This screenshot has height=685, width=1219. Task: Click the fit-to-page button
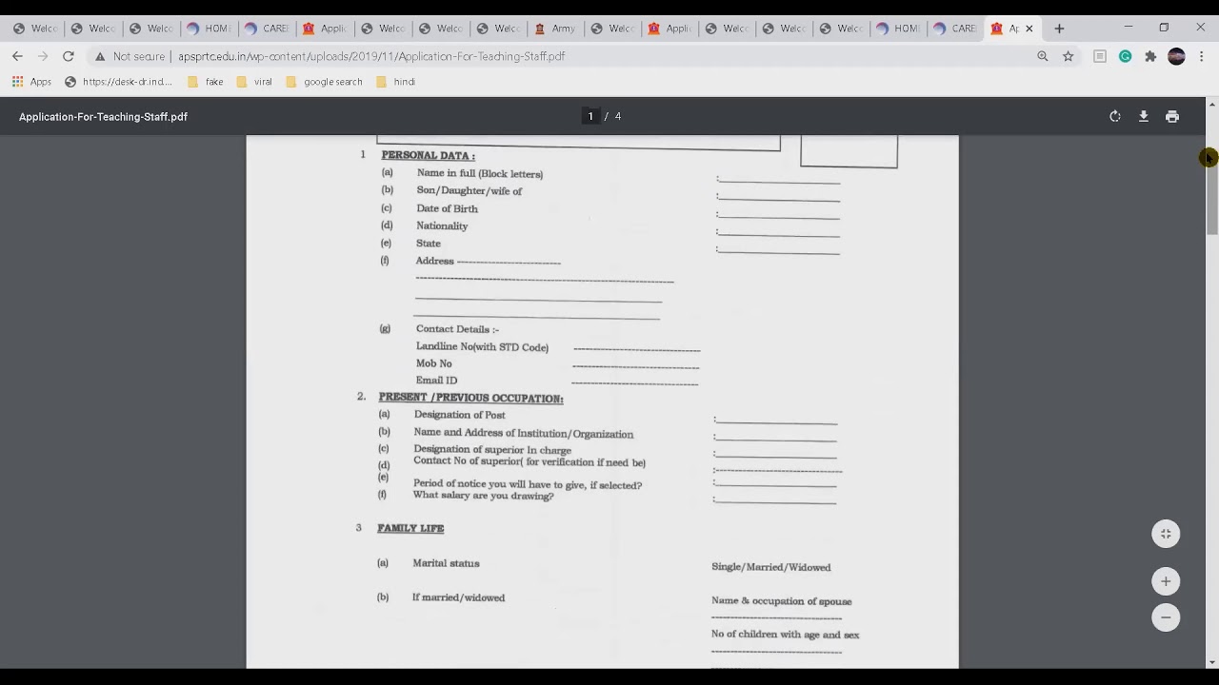[1166, 534]
